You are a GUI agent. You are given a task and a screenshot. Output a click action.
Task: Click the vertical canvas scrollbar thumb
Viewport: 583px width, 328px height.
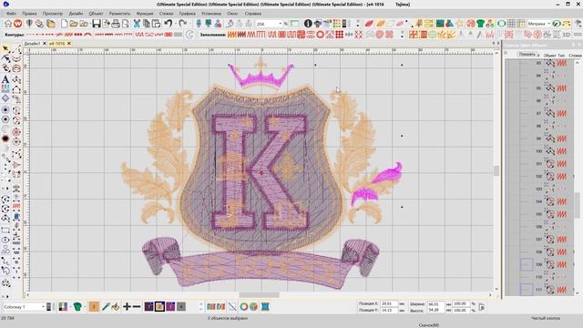click(x=496, y=170)
